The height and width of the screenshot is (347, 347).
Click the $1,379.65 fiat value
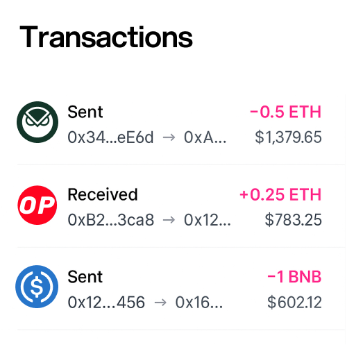[x=289, y=137]
